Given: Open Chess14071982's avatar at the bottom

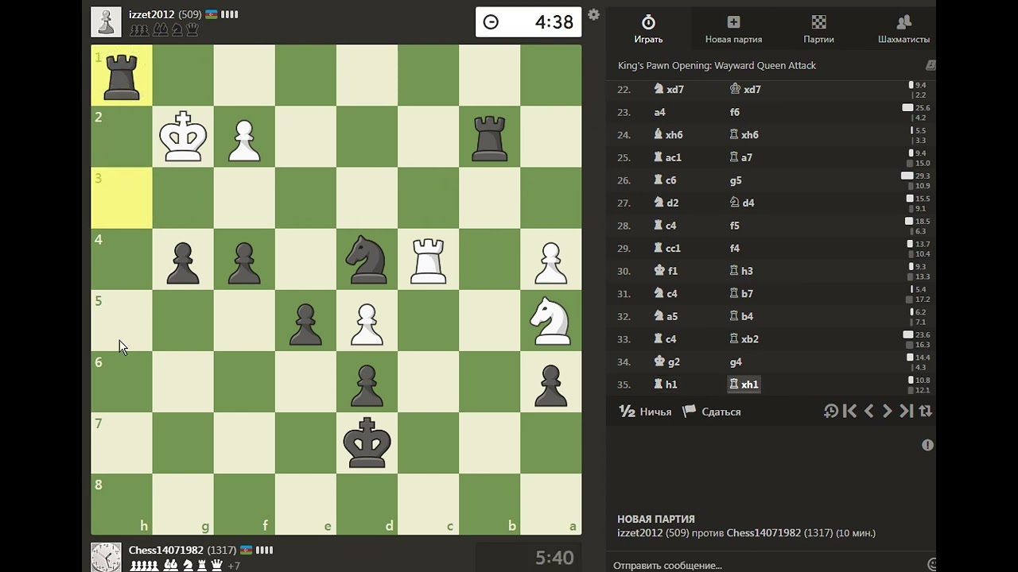Looking at the screenshot, I should click(x=106, y=557).
